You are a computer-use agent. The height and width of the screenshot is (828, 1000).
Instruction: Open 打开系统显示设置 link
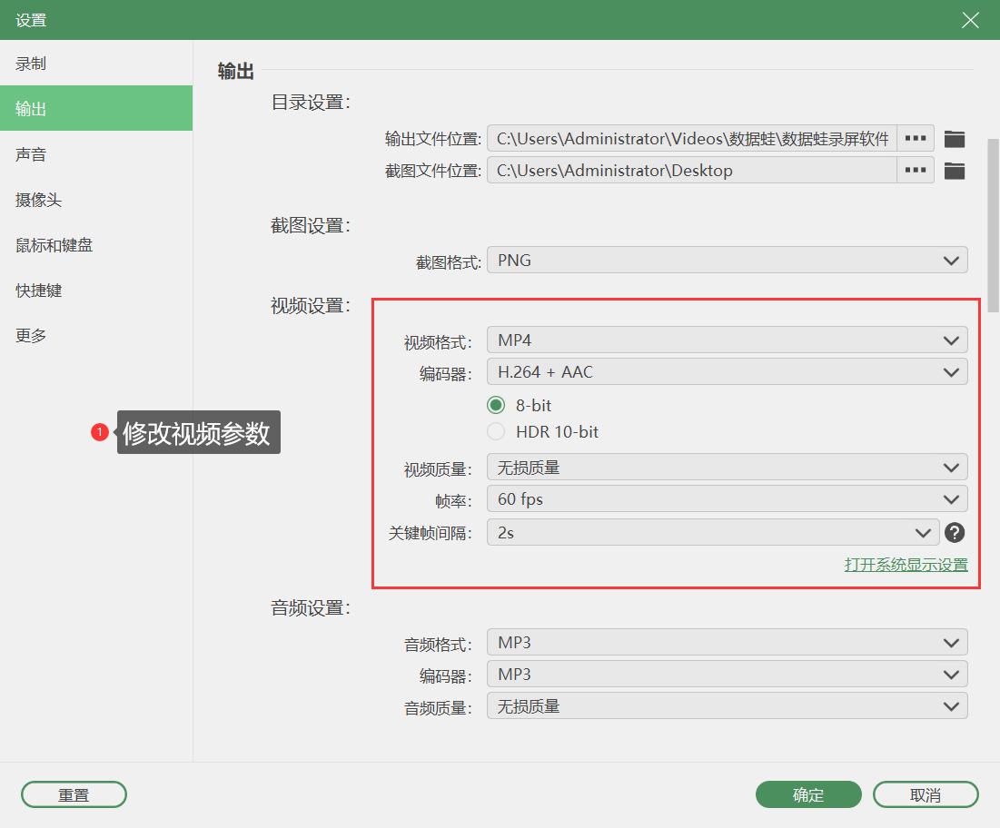[907, 564]
